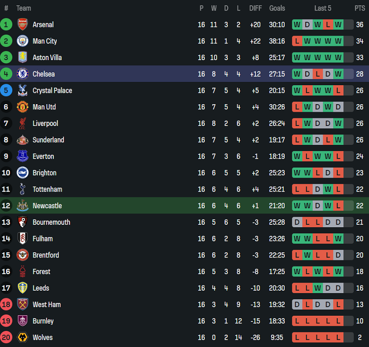Select the Aston Villa crest icon
The width and height of the screenshot is (369, 347).
(22, 58)
